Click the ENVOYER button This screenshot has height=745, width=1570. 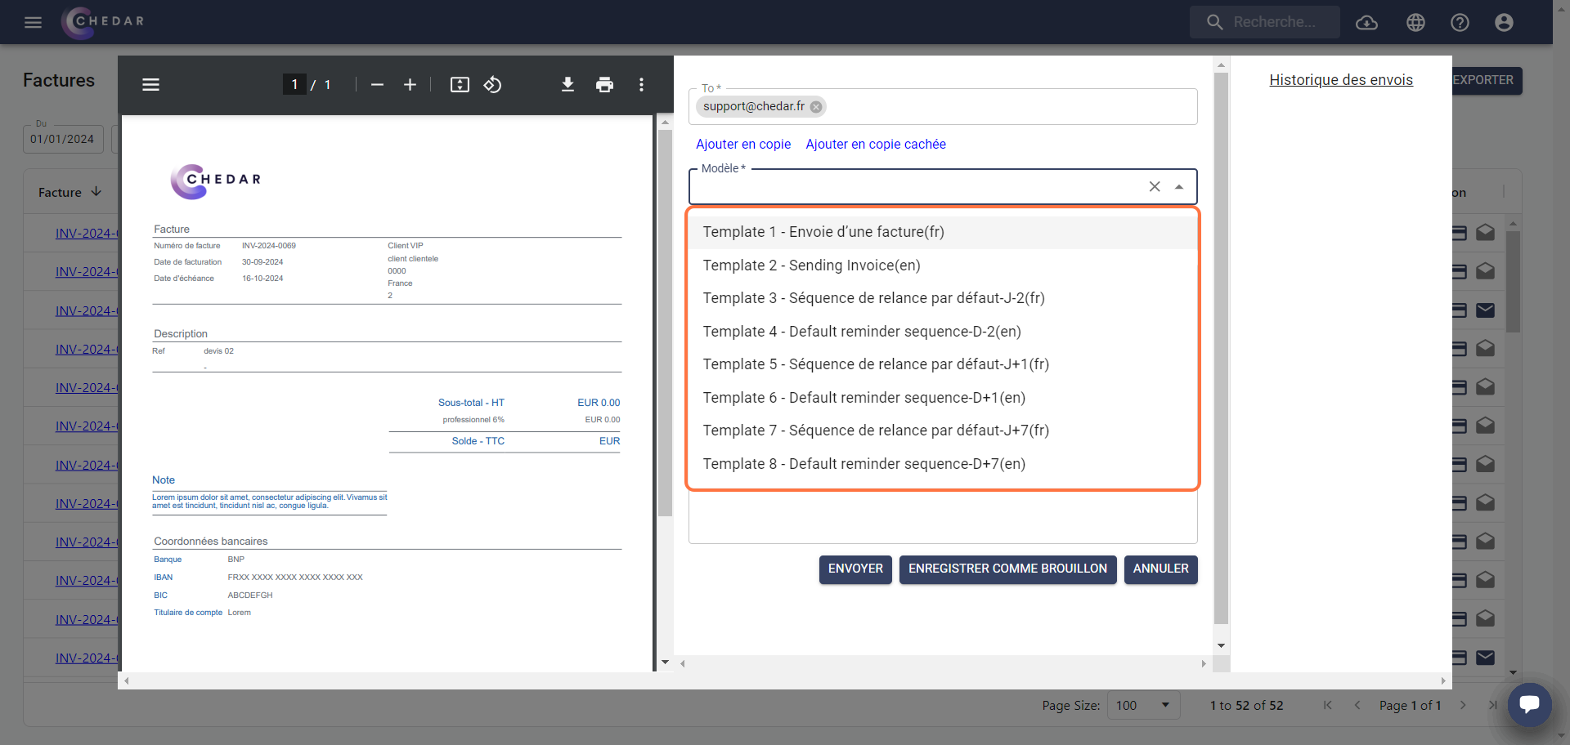coord(855,569)
